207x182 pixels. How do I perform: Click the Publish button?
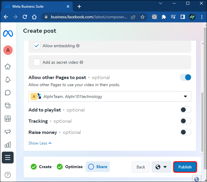point(185,167)
